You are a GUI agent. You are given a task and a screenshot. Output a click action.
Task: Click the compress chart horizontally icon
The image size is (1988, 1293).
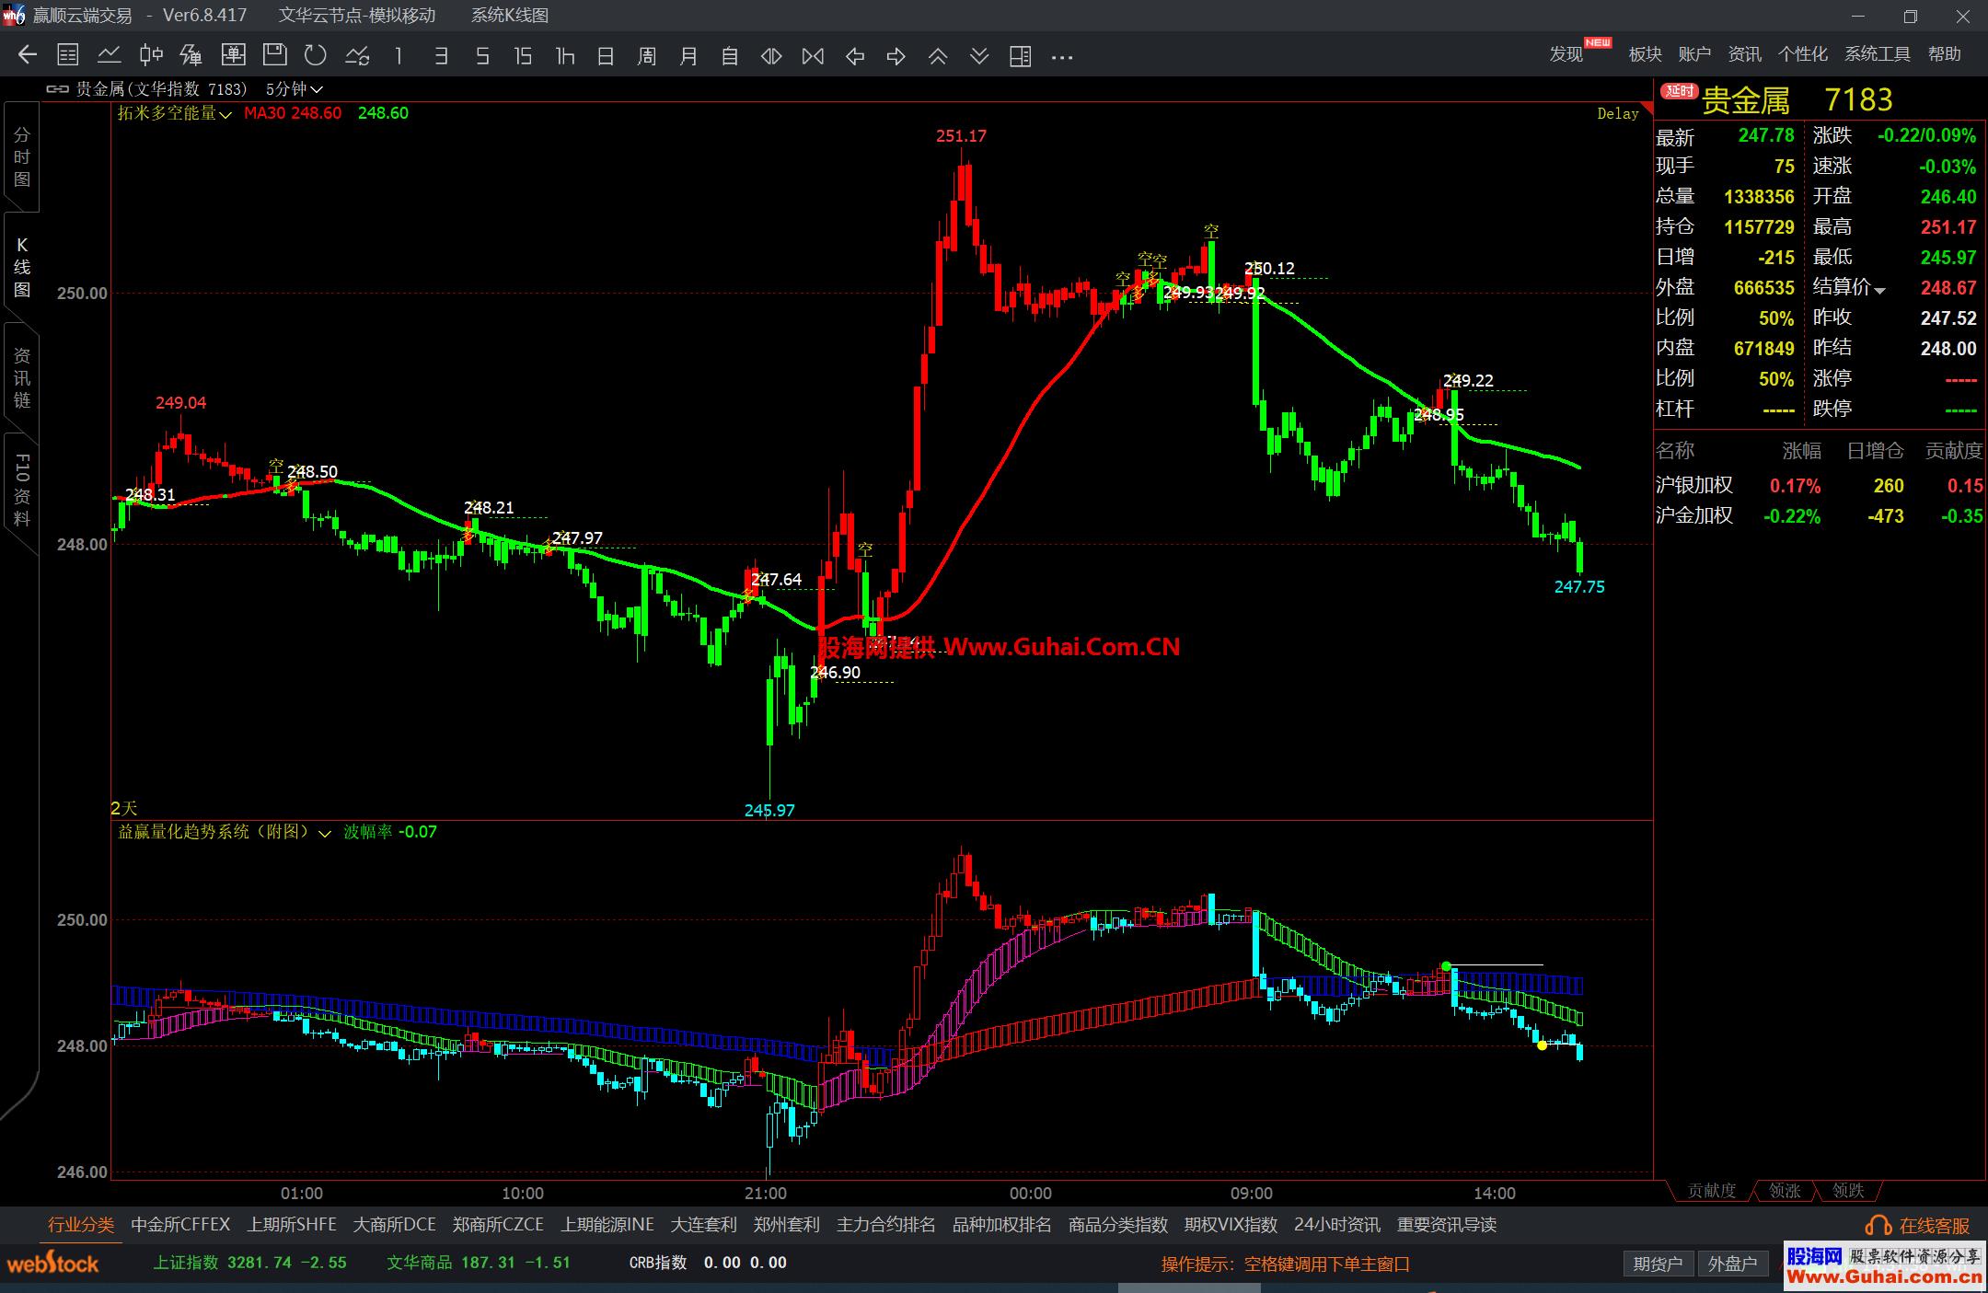813,56
